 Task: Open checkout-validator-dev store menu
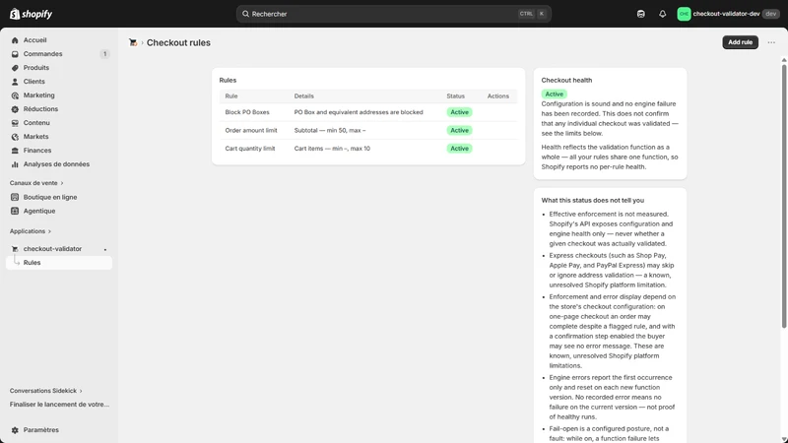click(x=728, y=14)
